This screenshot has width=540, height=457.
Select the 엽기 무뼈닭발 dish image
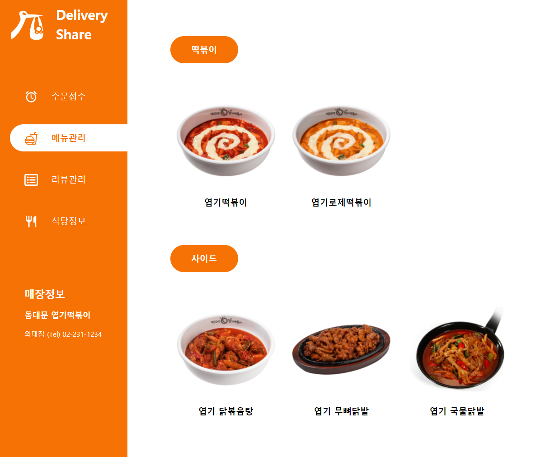[341, 349]
